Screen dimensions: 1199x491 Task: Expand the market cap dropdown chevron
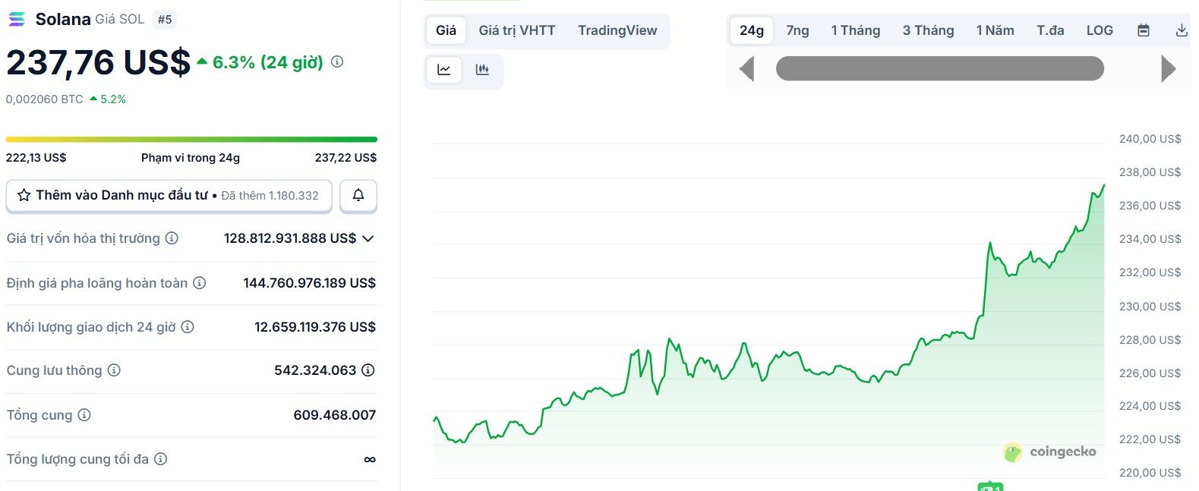click(x=368, y=238)
